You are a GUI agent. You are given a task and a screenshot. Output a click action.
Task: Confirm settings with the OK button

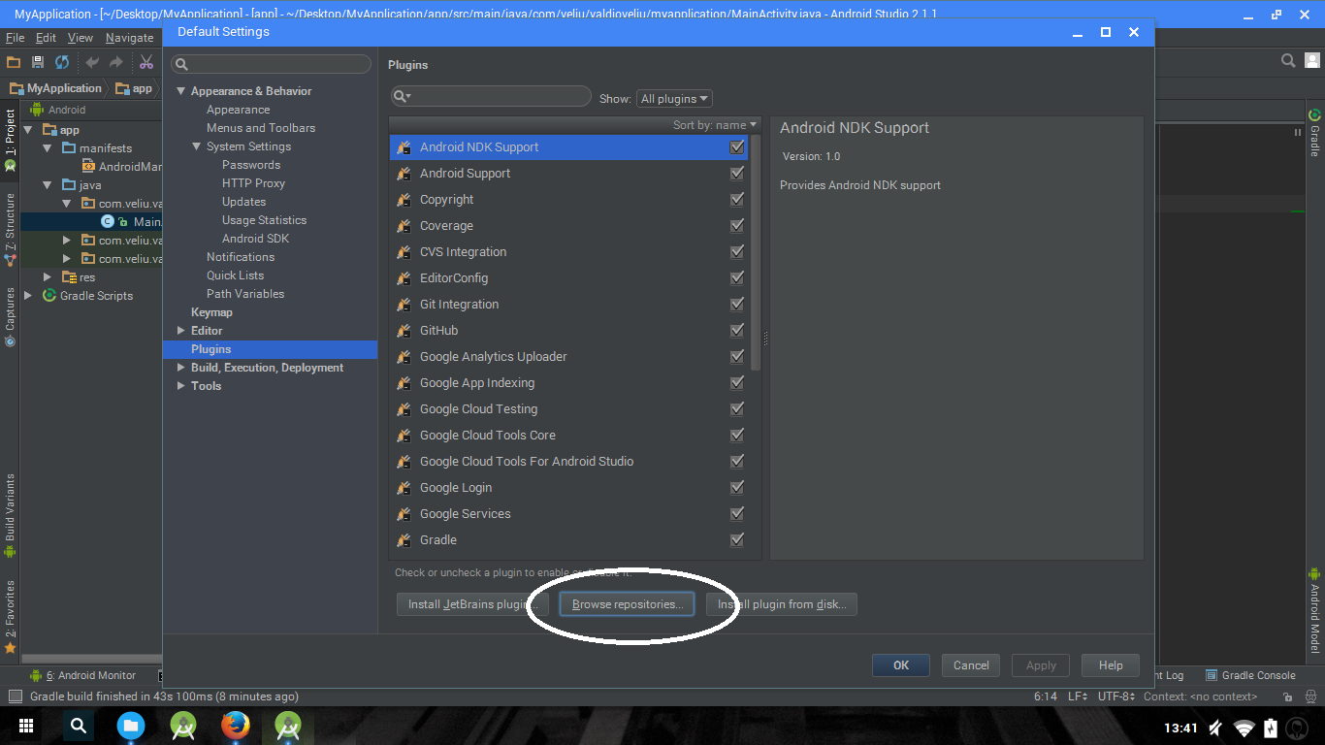[x=901, y=665]
